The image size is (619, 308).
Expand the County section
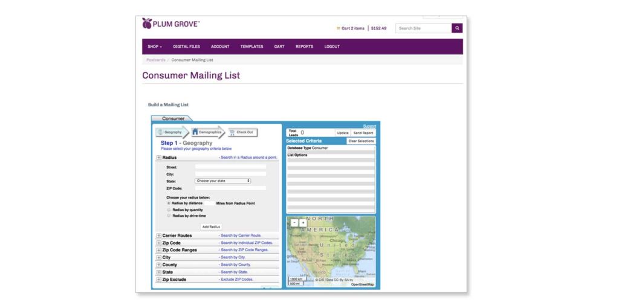[x=159, y=265]
